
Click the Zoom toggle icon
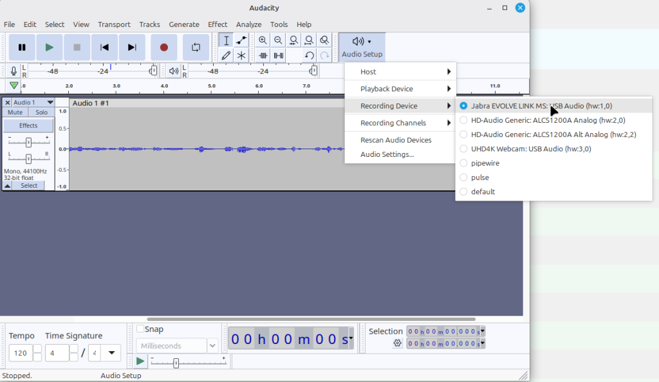click(x=324, y=41)
